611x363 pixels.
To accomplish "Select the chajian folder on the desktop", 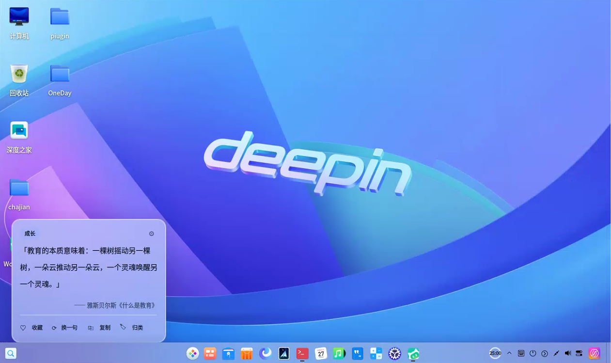I will [19, 194].
